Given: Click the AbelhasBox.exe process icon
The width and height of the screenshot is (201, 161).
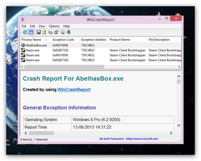Looking at the screenshot, I should pyautogui.click(x=23, y=45).
